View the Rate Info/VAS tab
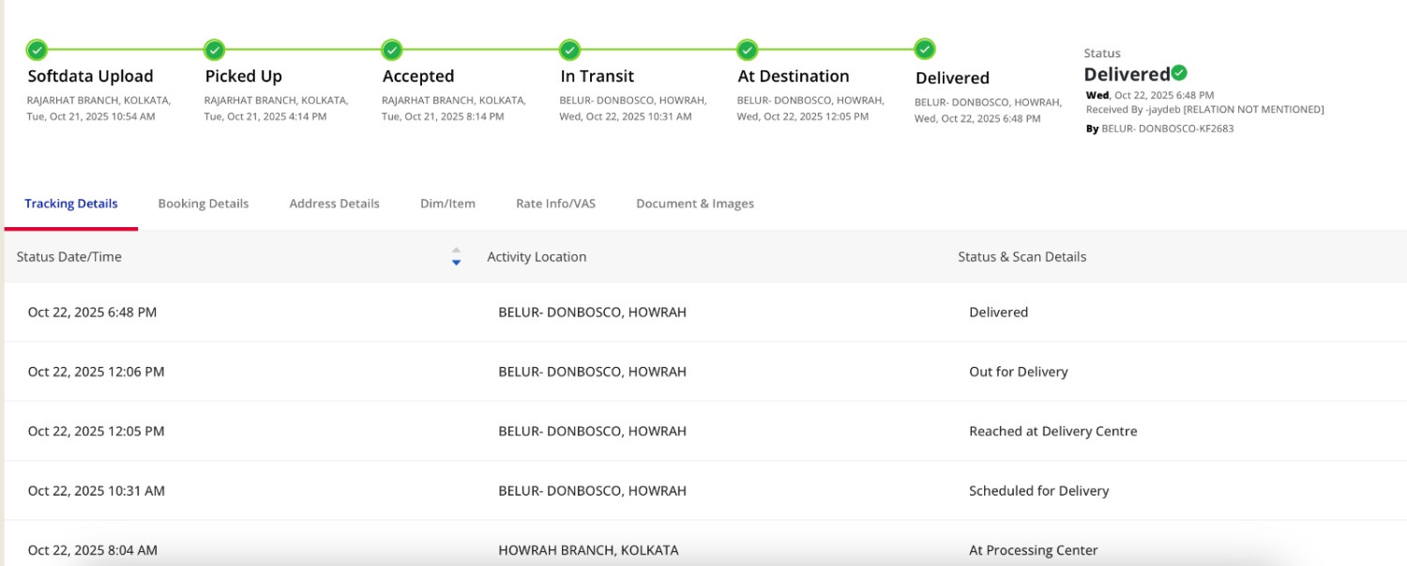Image resolution: width=1407 pixels, height=566 pixels. click(555, 204)
